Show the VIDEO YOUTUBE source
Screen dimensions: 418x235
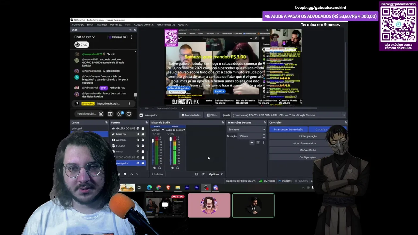(138, 157)
